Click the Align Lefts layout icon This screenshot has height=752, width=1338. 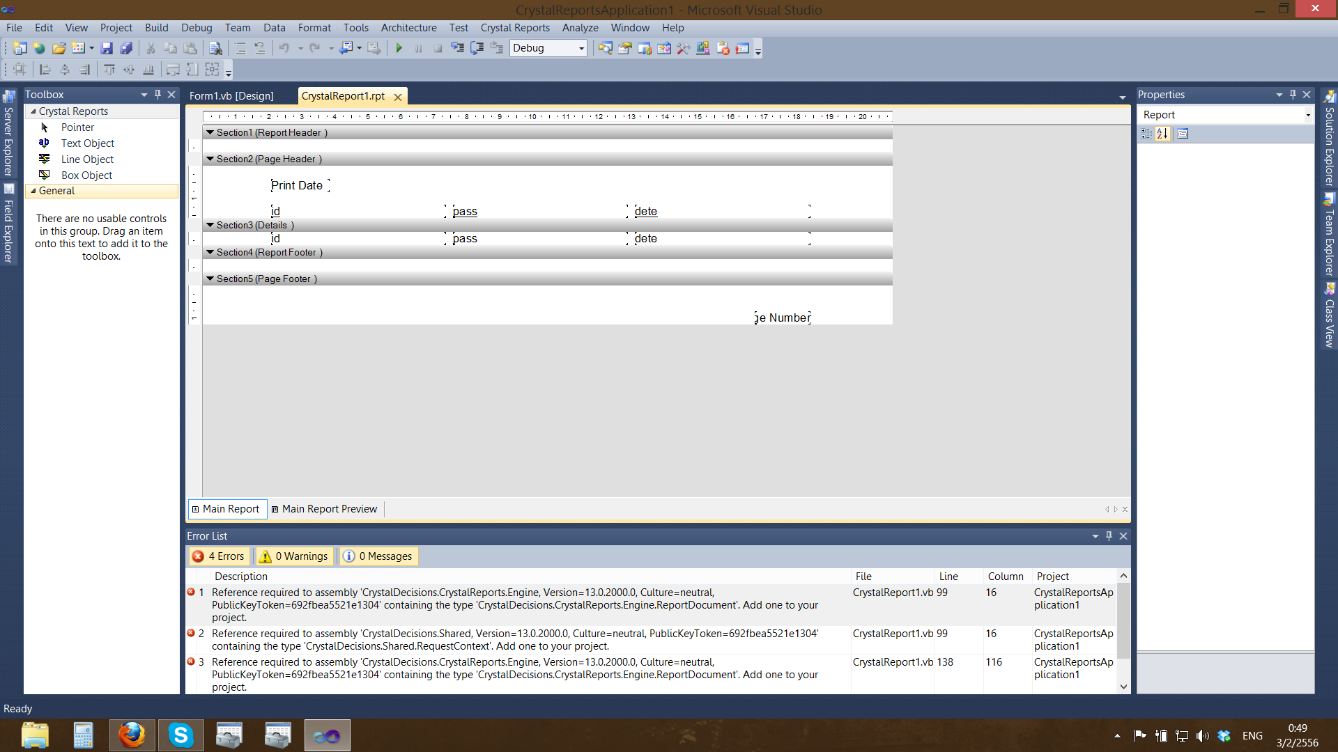[x=45, y=70]
